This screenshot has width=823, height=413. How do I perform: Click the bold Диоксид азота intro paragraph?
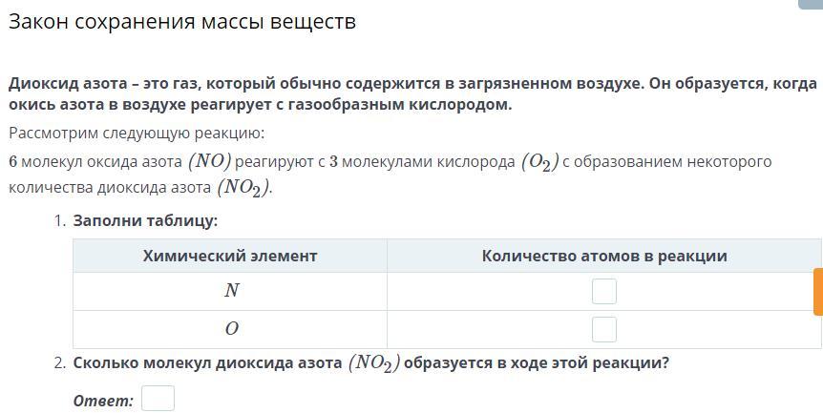412,94
